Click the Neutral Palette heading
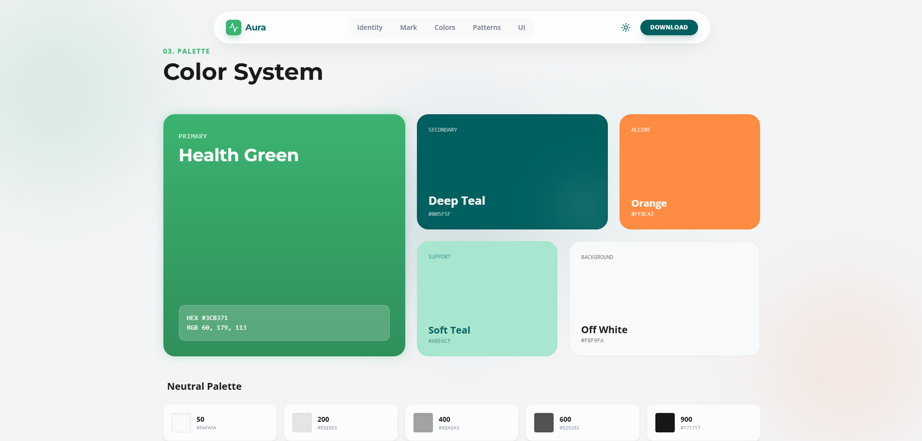The image size is (922, 441). pyautogui.click(x=205, y=386)
